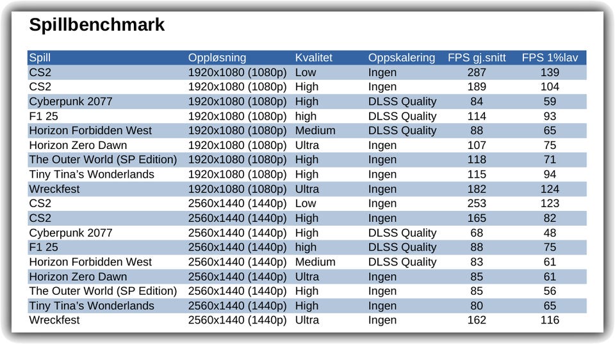Click FPS average 107 cell
The image size is (615, 344).
click(x=477, y=145)
